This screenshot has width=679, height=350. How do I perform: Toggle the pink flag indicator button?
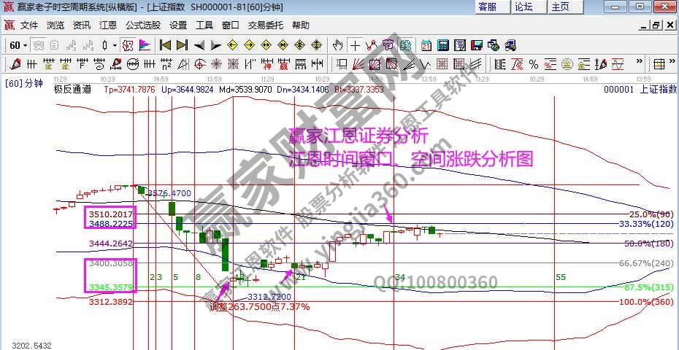(x=145, y=45)
